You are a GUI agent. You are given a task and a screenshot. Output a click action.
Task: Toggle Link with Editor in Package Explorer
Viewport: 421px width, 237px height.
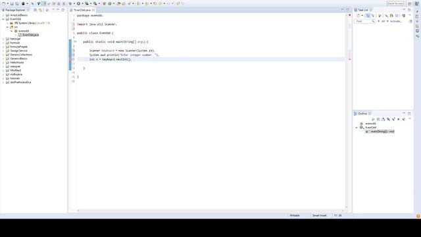[x=40, y=10]
